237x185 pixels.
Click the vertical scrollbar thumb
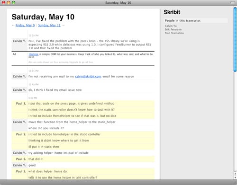tap(235, 39)
